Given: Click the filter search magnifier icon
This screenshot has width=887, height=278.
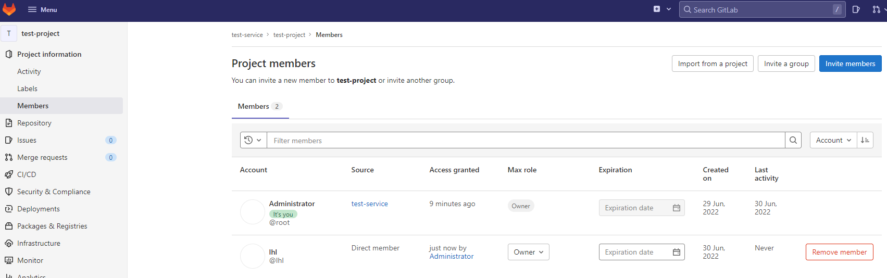Looking at the screenshot, I should (793, 140).
